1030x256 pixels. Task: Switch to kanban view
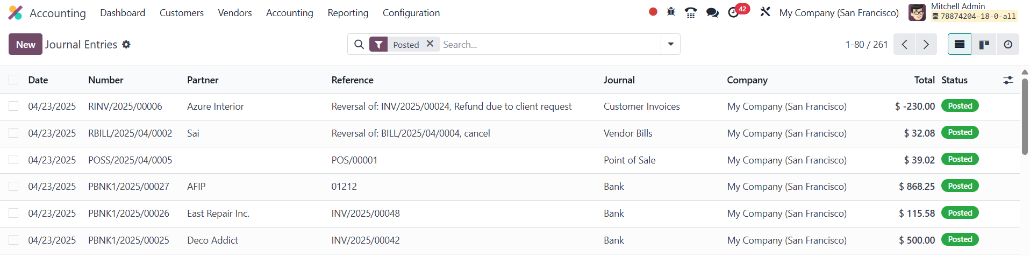point(984,45)
